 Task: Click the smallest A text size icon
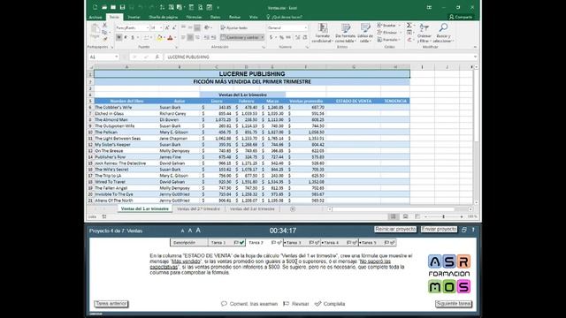[x=182, y=231]
